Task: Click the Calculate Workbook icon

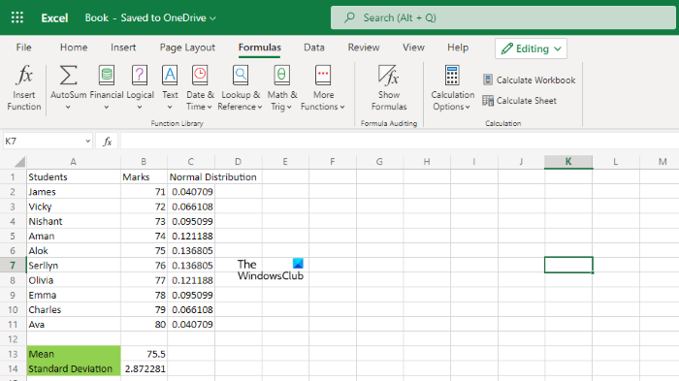Action: (x=488, y=79)
